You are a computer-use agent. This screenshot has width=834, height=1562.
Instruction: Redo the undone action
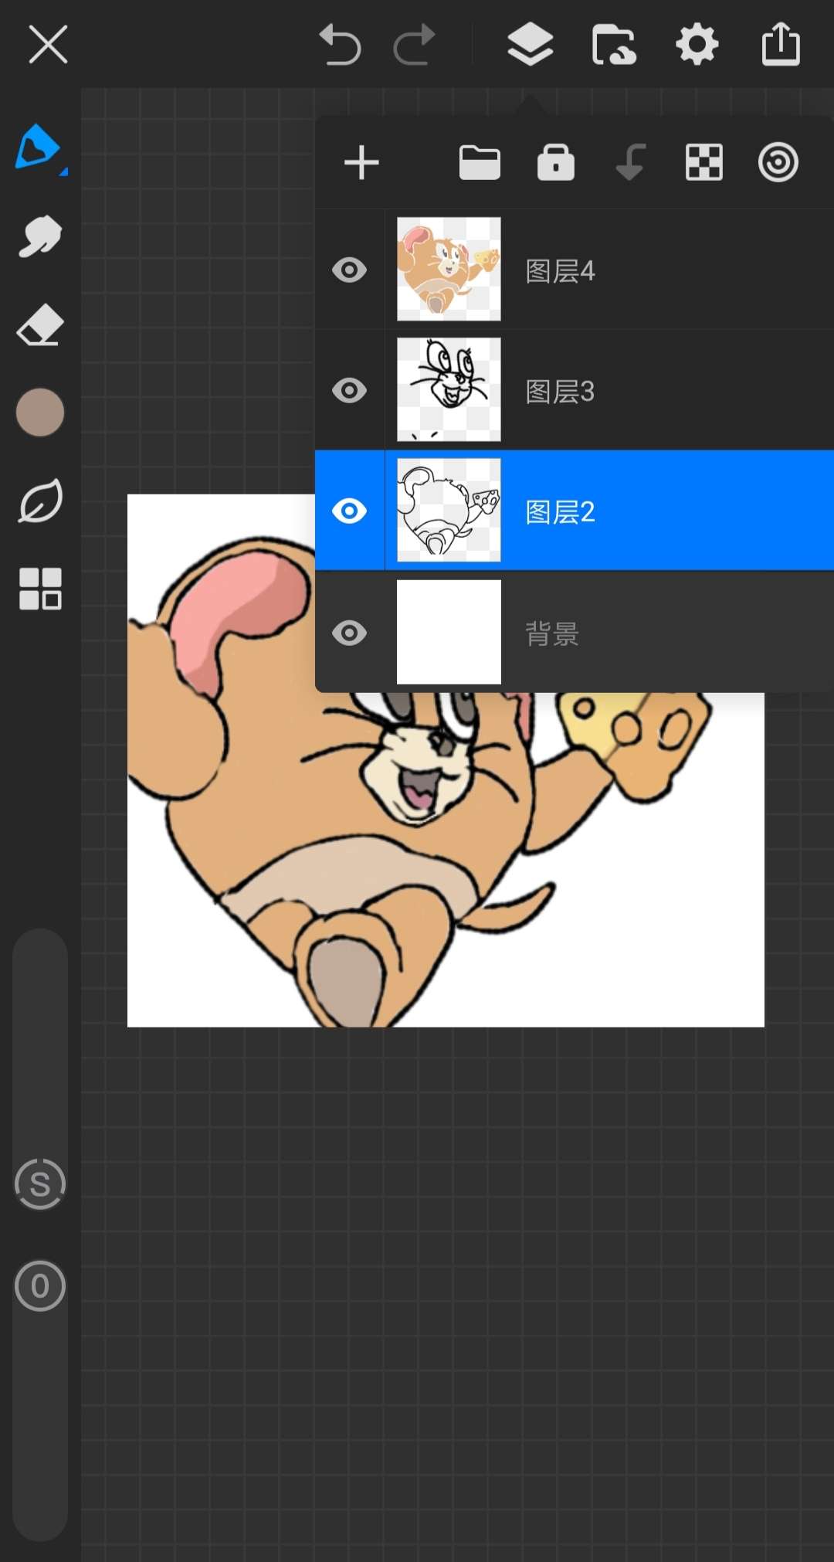(x=415, y=45)
